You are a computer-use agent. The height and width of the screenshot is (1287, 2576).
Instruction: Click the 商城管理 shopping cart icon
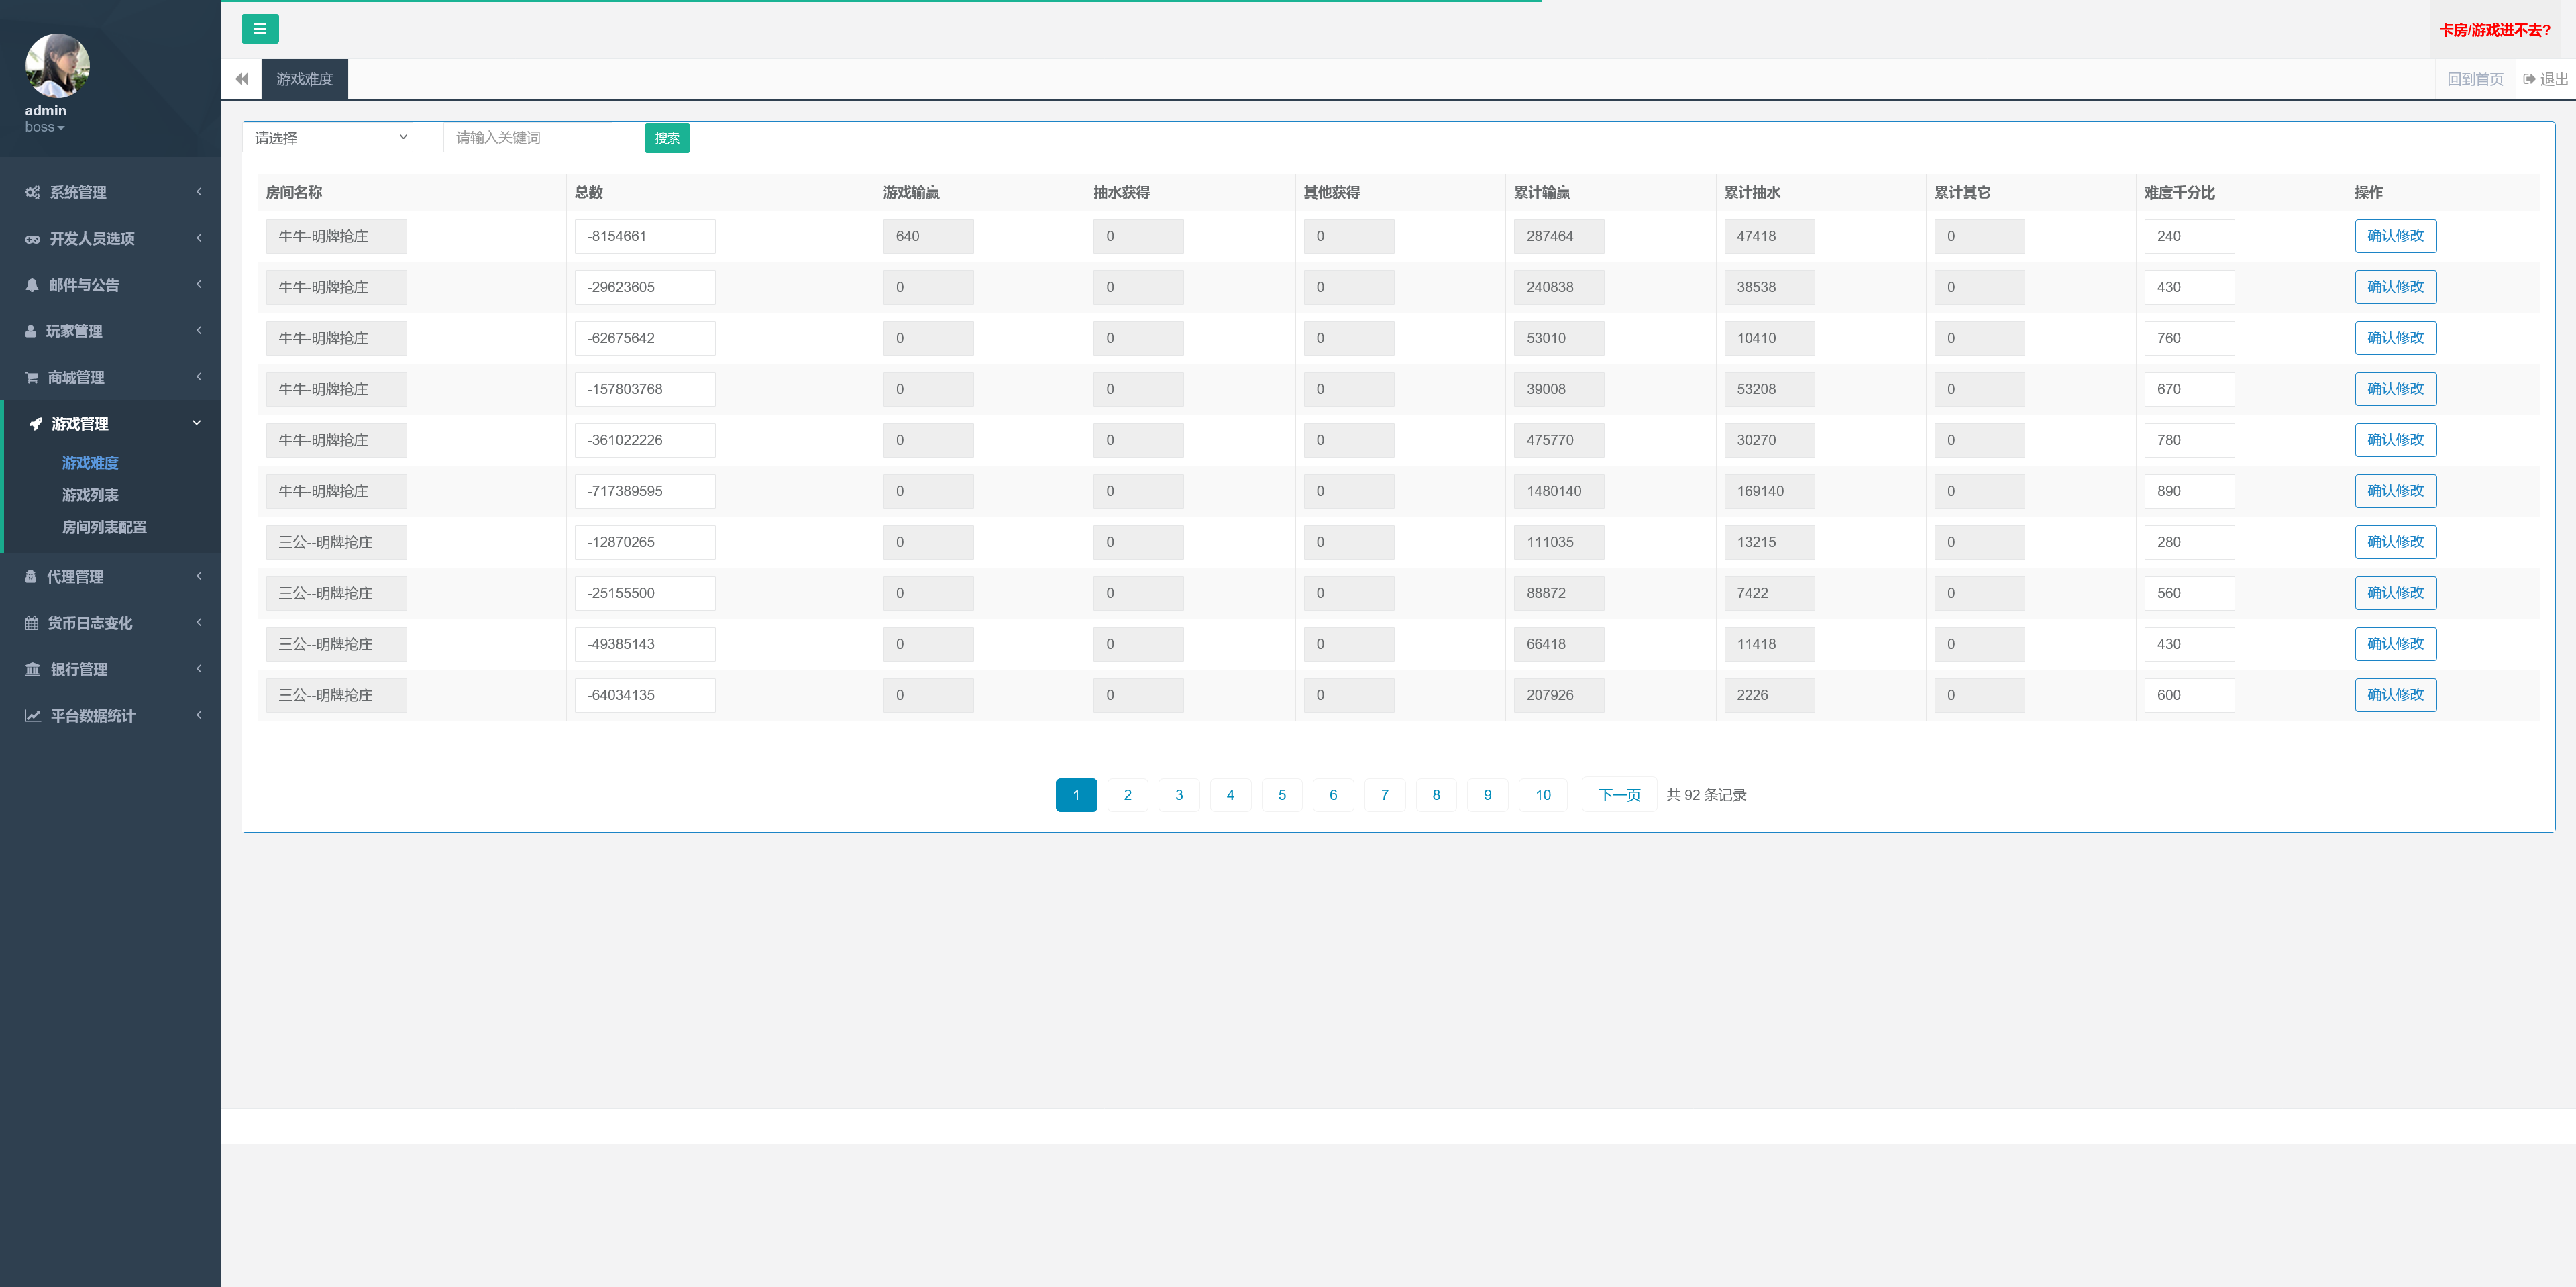(x=32, y=378)
